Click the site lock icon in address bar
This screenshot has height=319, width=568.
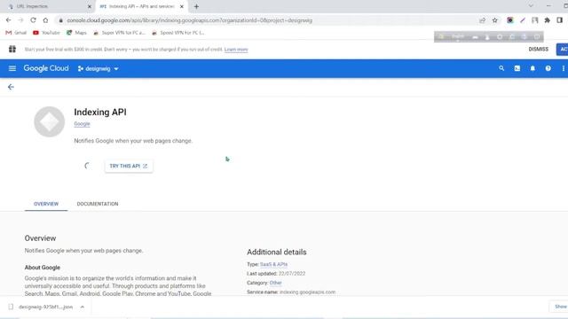[x=61, y=20]
